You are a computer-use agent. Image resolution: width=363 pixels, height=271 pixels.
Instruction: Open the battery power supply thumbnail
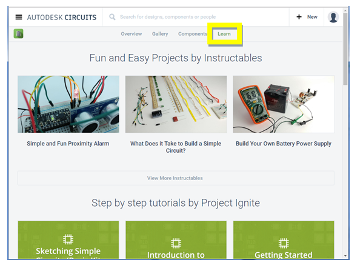(x=284, y=104)
